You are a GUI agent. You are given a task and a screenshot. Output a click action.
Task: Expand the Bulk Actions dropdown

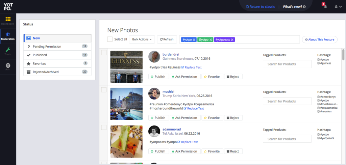point(142,39)
